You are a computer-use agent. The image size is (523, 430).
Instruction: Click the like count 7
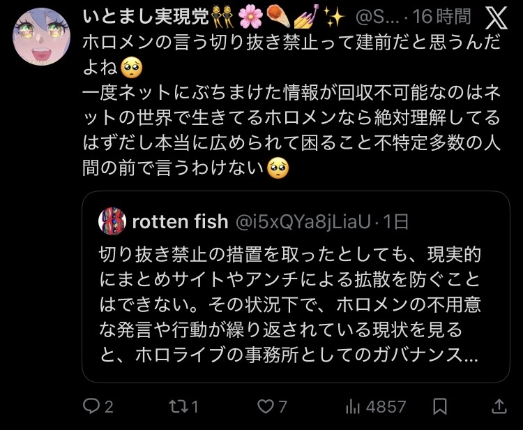(x=282, y=406)
